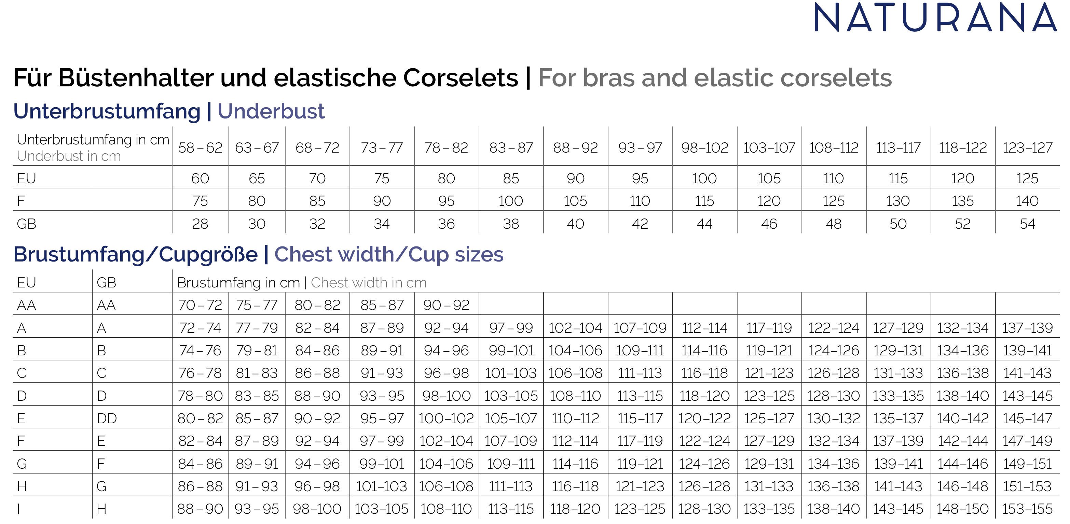Select the EU cup label I
Viewport: 1070px width, 524px height.
pos(19,509)
